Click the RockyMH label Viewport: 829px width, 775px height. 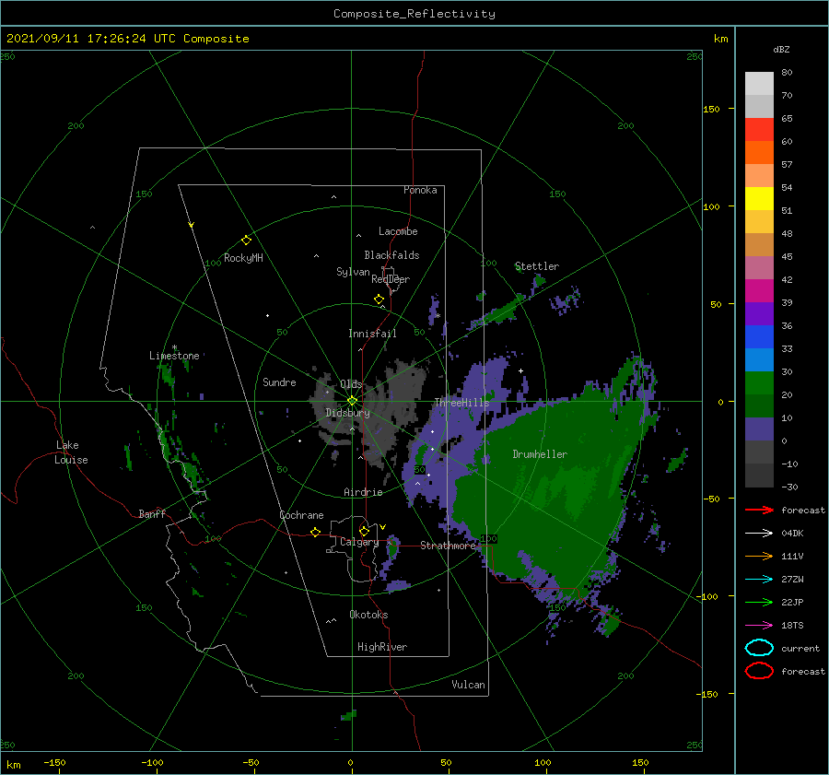(243, 258)
